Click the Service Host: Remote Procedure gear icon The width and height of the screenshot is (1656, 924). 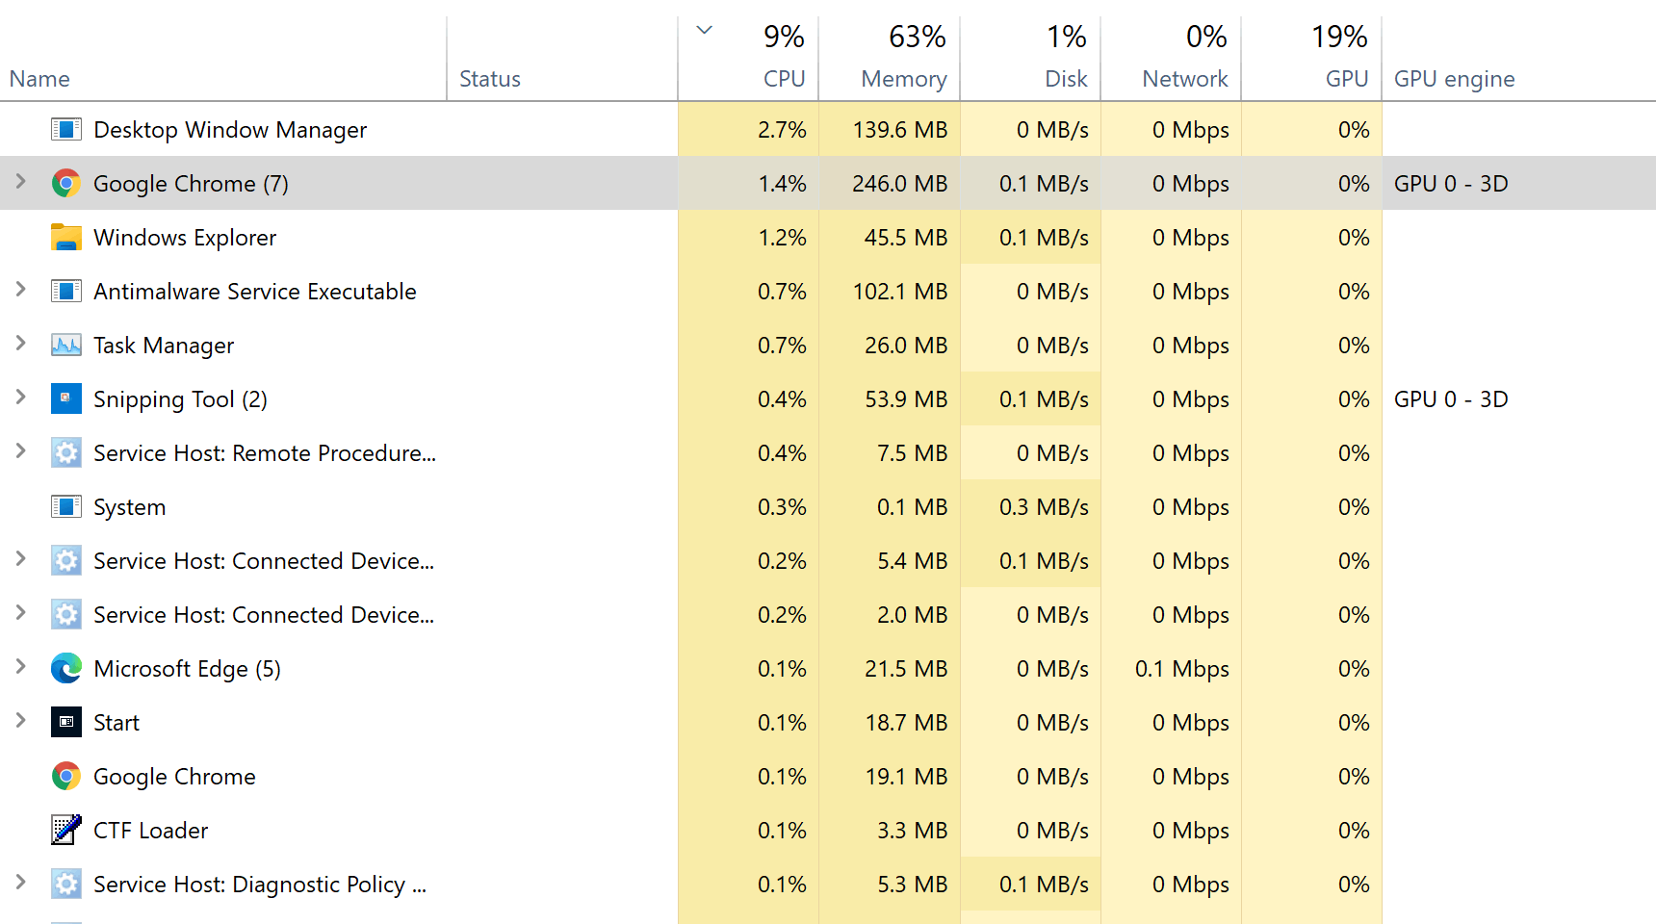click(x=65, y=452)
